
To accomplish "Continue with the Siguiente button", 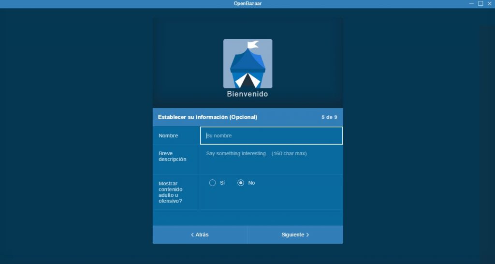I will [295, 235].
